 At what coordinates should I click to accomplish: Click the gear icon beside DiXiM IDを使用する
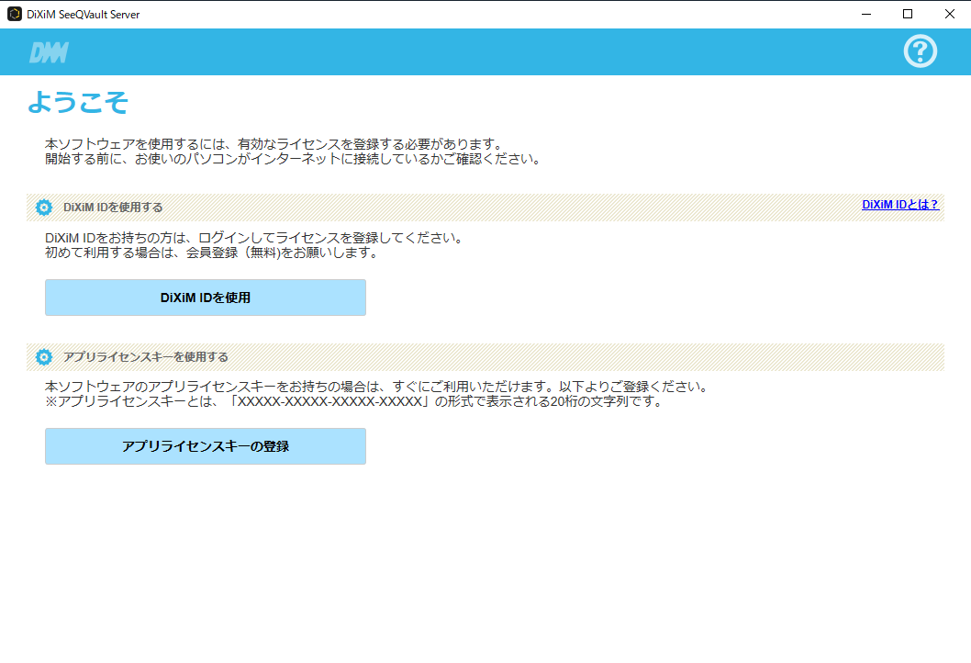pyautogui.click(x=44, y=208)
